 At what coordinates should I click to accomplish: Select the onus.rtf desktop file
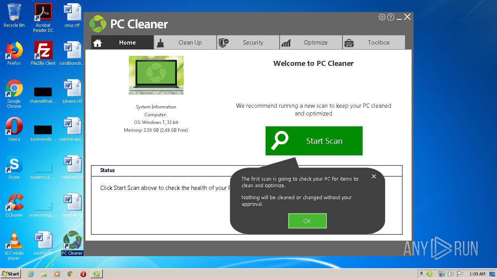[72, 15]
